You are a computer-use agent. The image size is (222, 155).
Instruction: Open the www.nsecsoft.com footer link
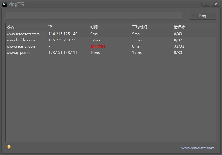tap(198, 148)
